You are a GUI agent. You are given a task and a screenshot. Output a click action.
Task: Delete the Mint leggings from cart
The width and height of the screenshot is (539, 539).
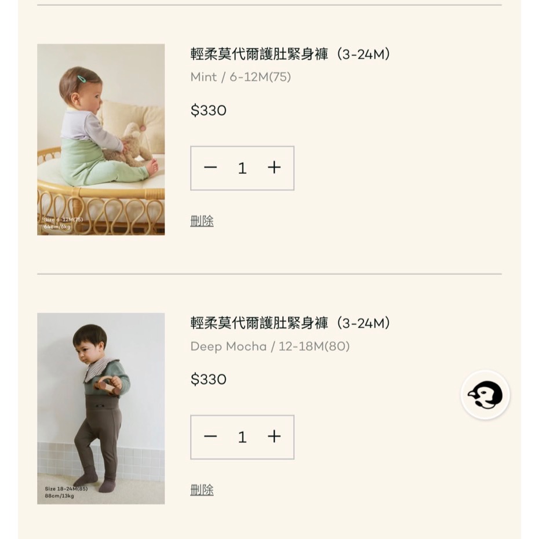[202, 221]
